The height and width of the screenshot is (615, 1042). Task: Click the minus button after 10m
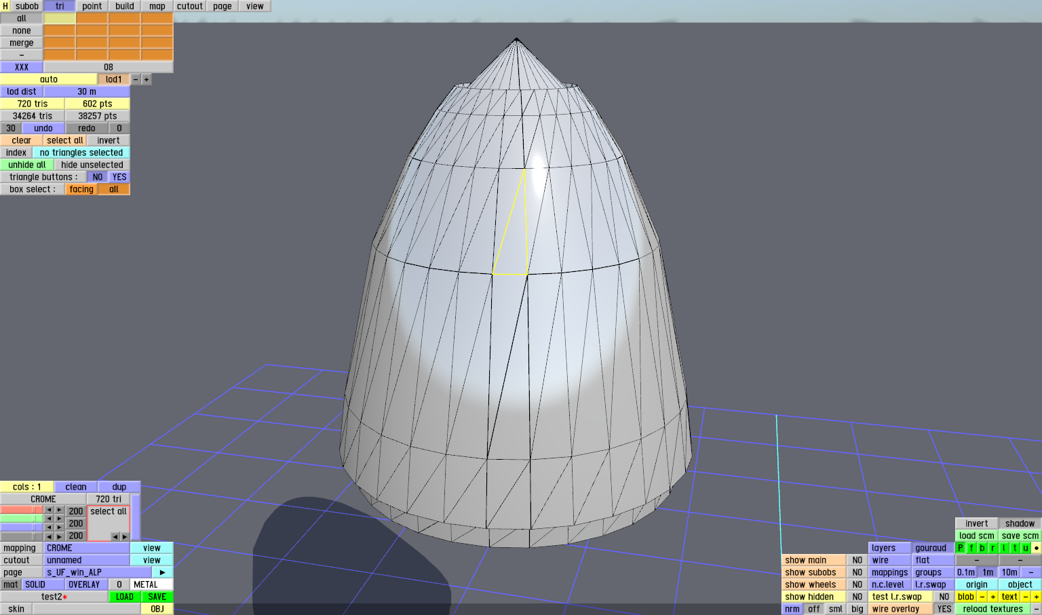pos(1031,572)
